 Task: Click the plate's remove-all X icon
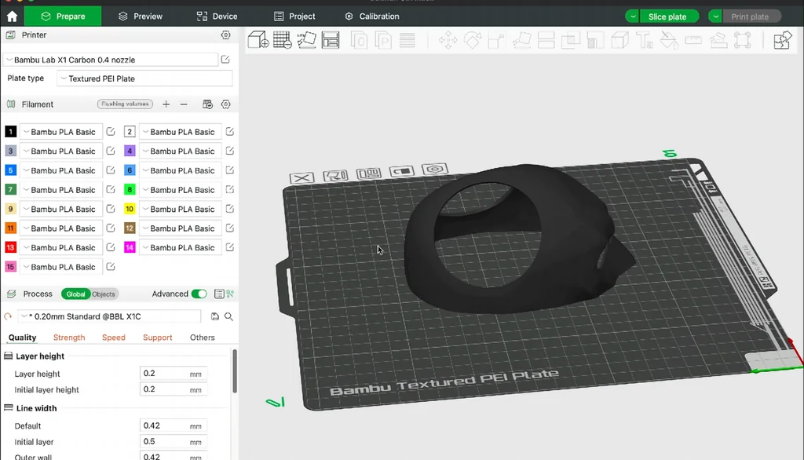(302, 178)
